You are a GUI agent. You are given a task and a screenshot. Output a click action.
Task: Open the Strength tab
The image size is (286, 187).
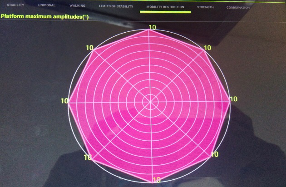click(205, 7)
